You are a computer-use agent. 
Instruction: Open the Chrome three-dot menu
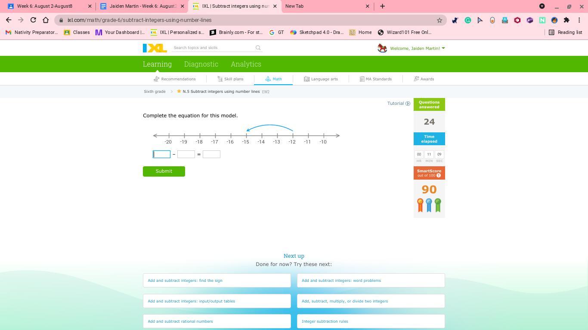tap(579, 20)
